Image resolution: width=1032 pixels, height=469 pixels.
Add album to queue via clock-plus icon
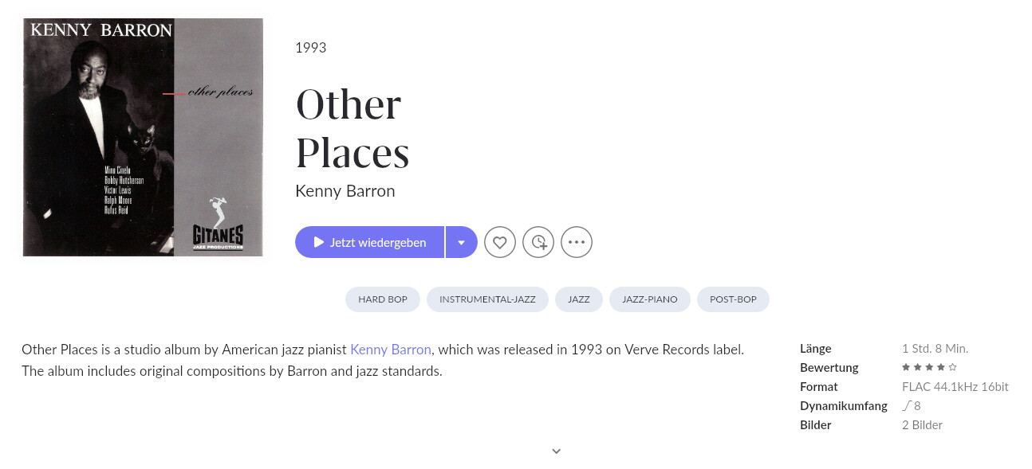pyautogui.click(x=538, y=242)
